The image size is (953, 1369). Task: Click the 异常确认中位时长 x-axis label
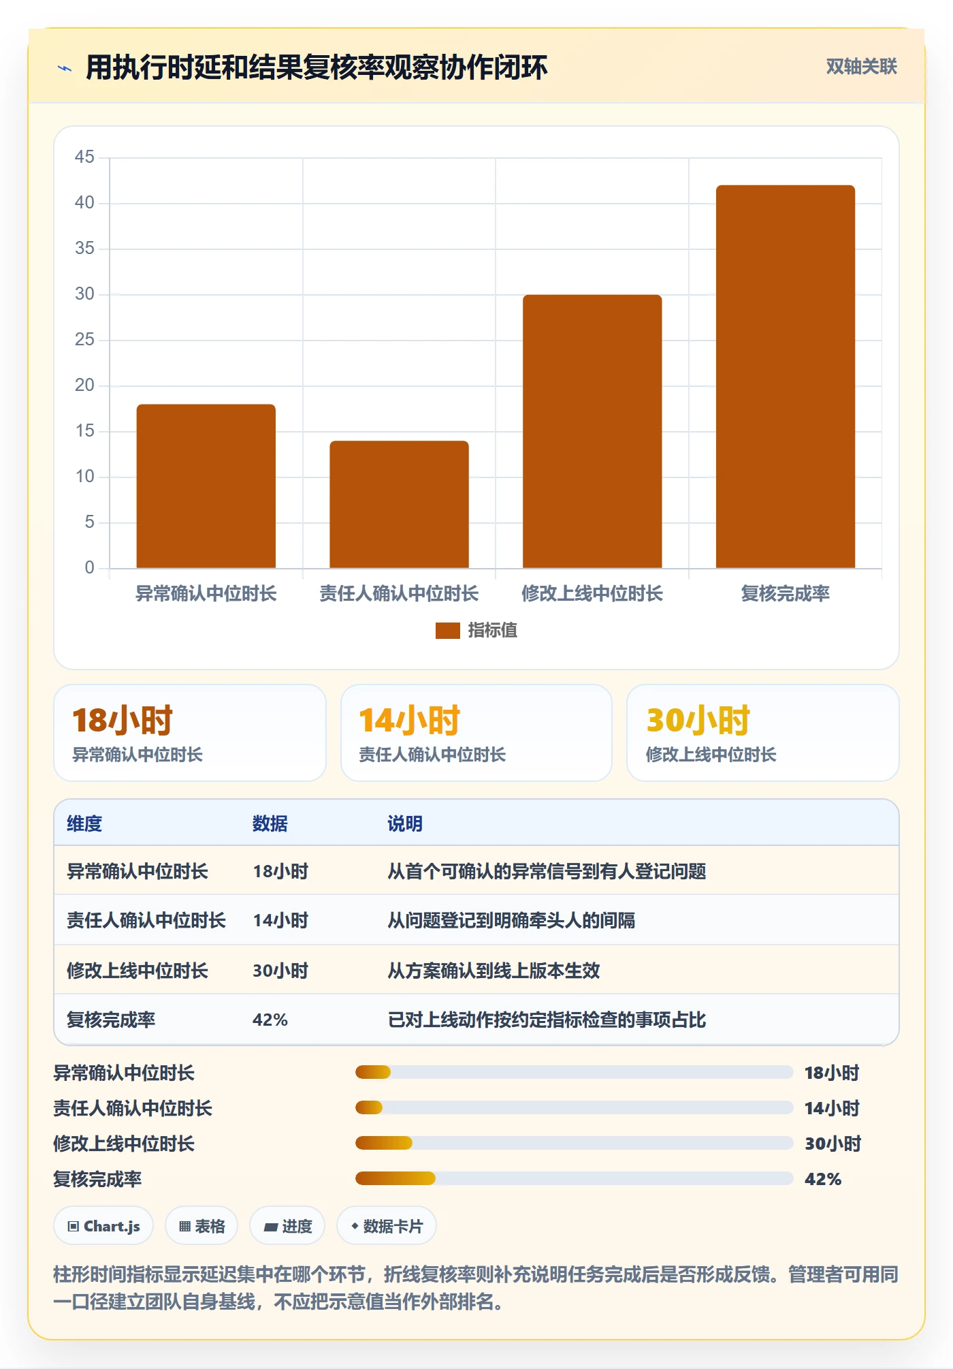point(206,594)
